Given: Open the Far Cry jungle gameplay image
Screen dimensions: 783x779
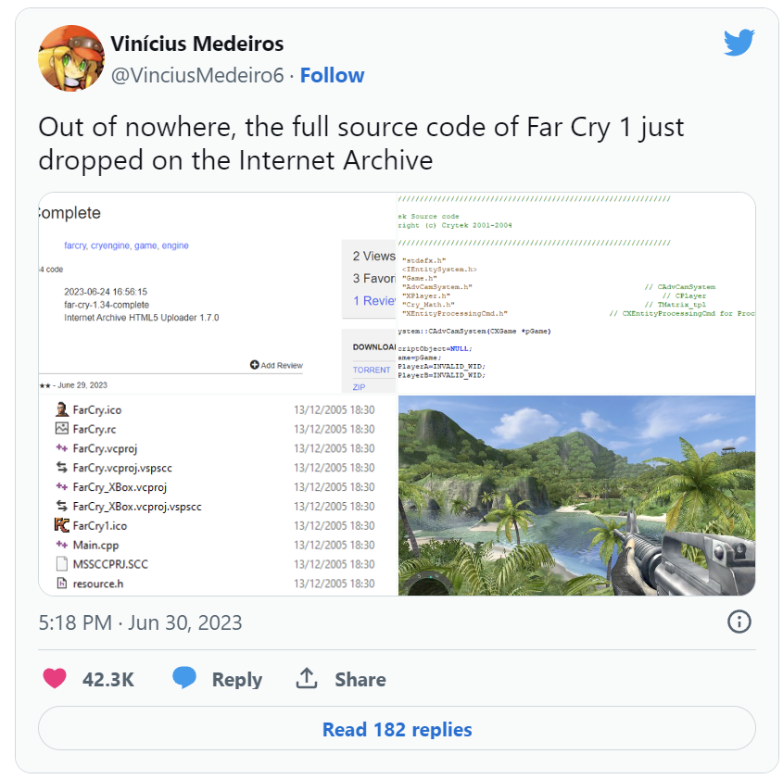Looking at the screenshot, I should tap(576, 495).
